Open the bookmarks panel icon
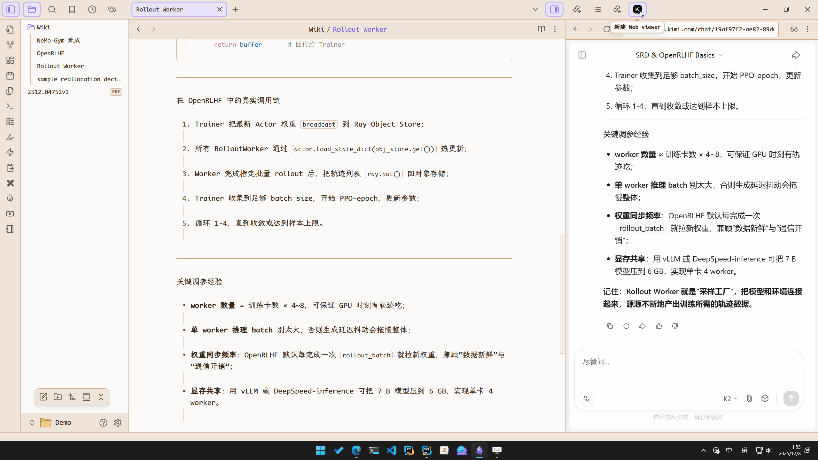Viewport: 818px width, 460px height. point(72,10)
